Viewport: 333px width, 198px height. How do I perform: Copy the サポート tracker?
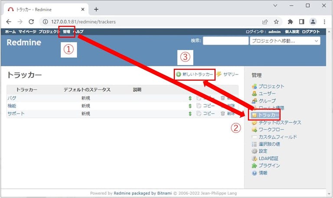[206, 114]
